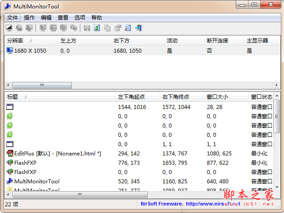
Task: Click the window list vertical scrollbar thumb
Action: tap(277, 116)
